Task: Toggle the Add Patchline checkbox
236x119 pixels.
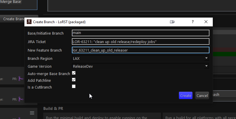Action: [74, 80]
